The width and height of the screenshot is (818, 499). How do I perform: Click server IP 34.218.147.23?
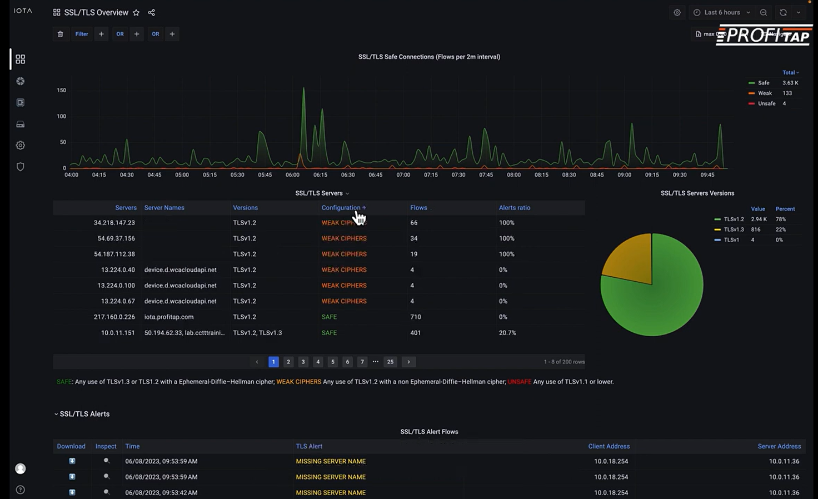(114, 223)
